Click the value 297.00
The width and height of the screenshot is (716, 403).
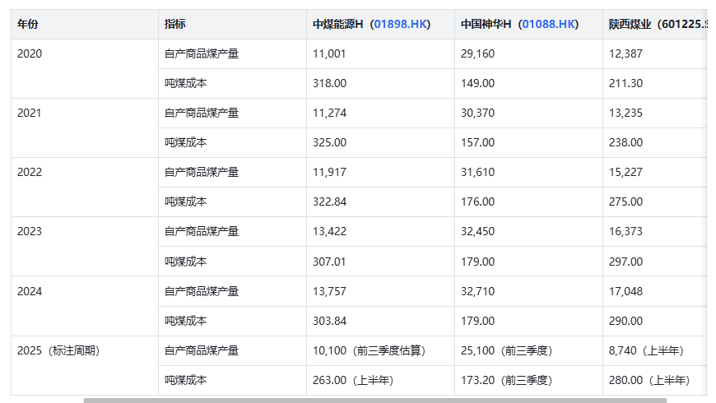click(625, 262)
